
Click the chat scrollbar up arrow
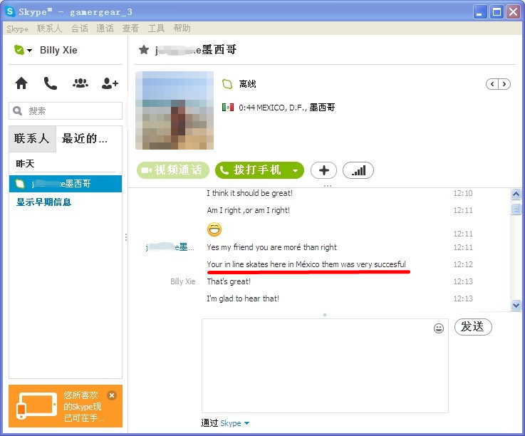coord(516,194)
